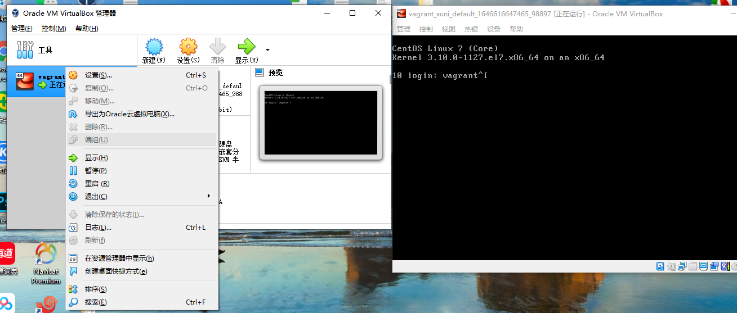Select Move (移动) in the context menu
This screenshot has width=737, height=313.
141,101
